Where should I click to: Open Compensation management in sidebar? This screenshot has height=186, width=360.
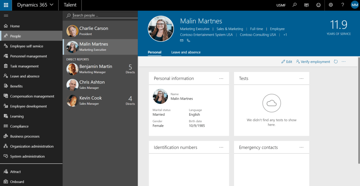pyautogui.click(x=32, y=96)
